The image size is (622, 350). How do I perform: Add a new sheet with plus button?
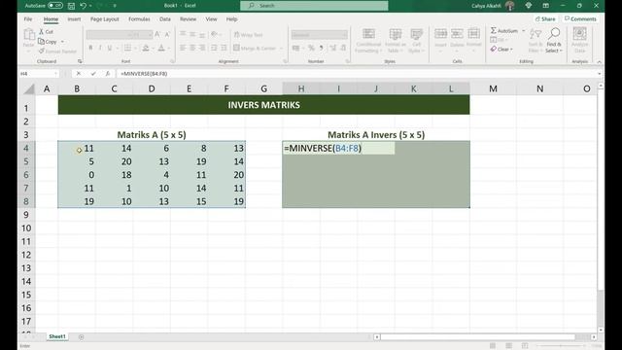[x=82, y=337]
